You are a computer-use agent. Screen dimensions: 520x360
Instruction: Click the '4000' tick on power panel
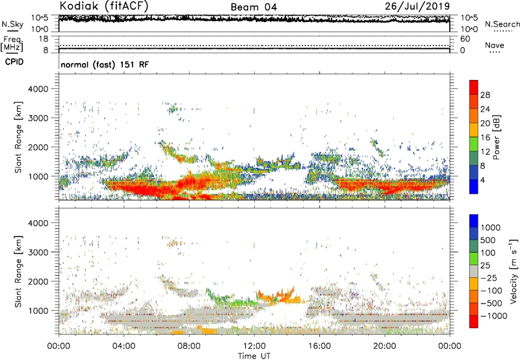pyautogui.click(x=38, y=89)
